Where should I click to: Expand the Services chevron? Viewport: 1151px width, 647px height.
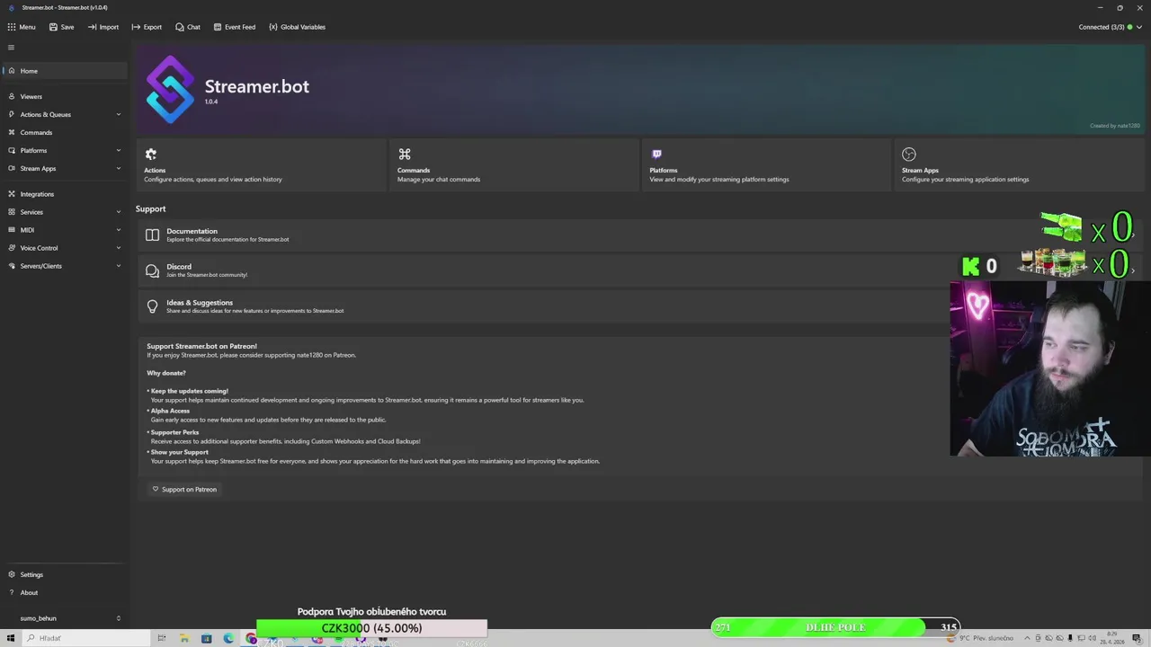(118, 212)
